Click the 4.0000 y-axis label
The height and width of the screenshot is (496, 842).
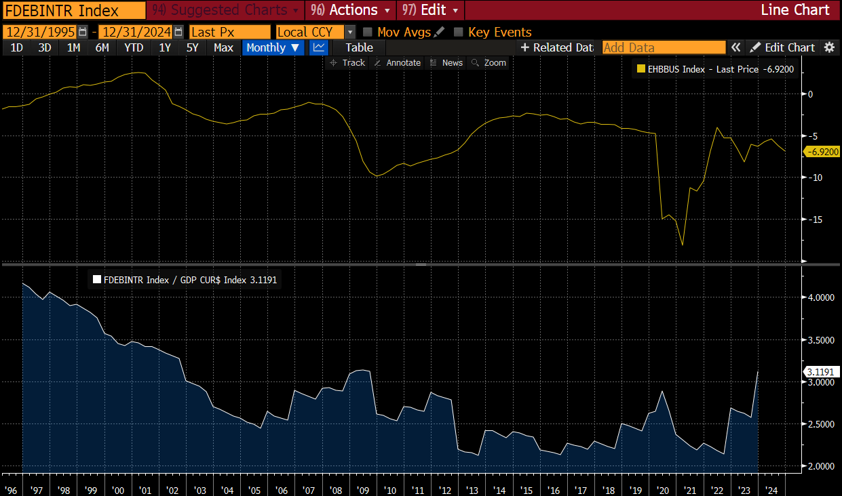(820, 297)
